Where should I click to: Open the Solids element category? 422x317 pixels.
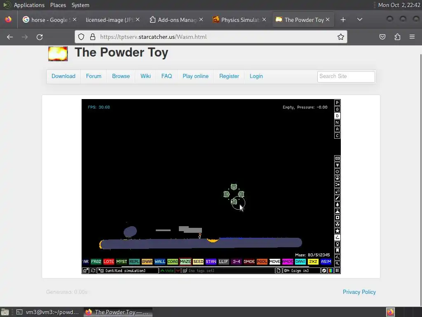pos(337,218)
